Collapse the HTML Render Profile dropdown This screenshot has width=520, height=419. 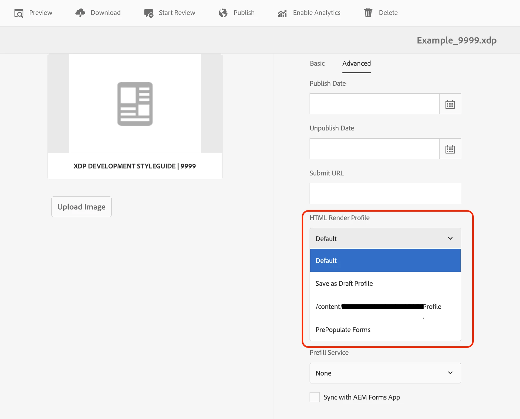385,239
